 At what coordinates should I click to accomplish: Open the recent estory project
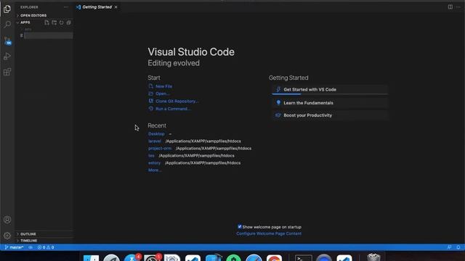tap(154, 163)
